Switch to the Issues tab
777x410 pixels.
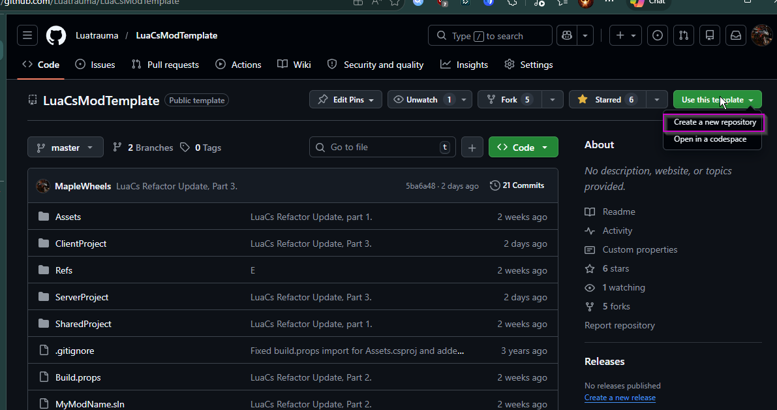coord(95,65)
